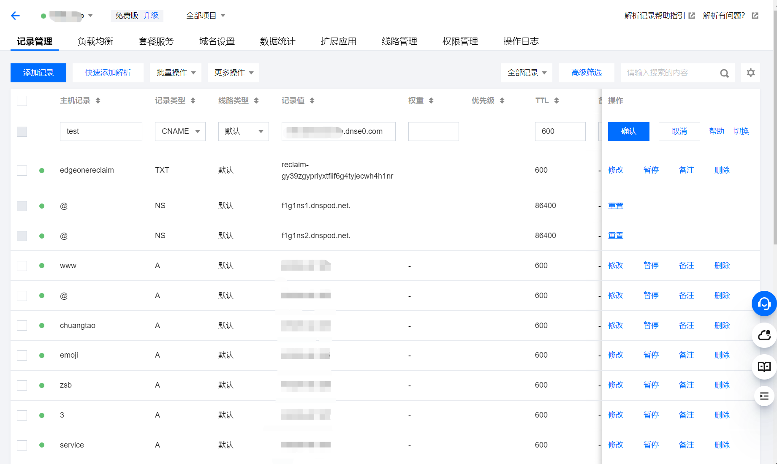The height and width of the screenshot is (464, 777).
Task: Tick the checkbox of emoji row
Action: coord(22,355)
